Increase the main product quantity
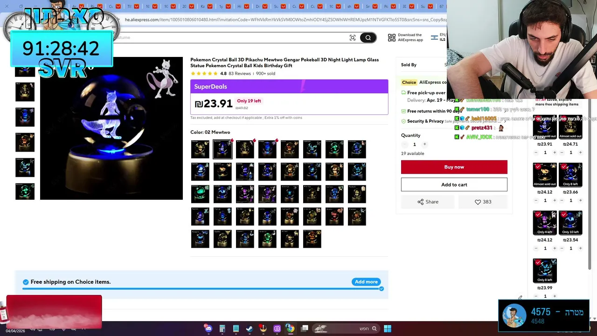 424,144
